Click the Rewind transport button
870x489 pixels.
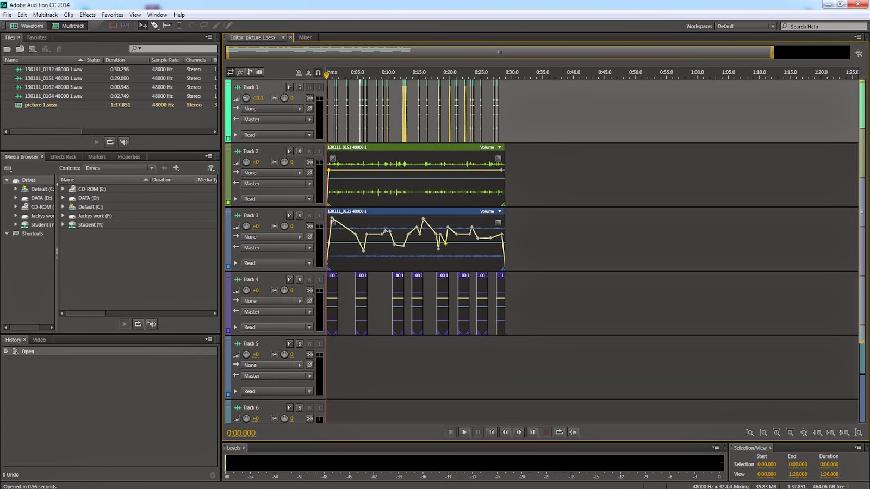coord(505,432)
